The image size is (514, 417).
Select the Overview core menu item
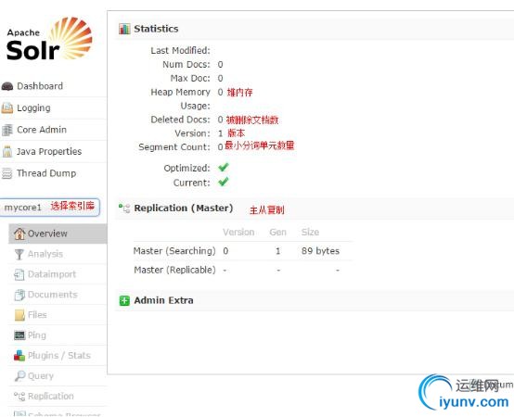58,234
